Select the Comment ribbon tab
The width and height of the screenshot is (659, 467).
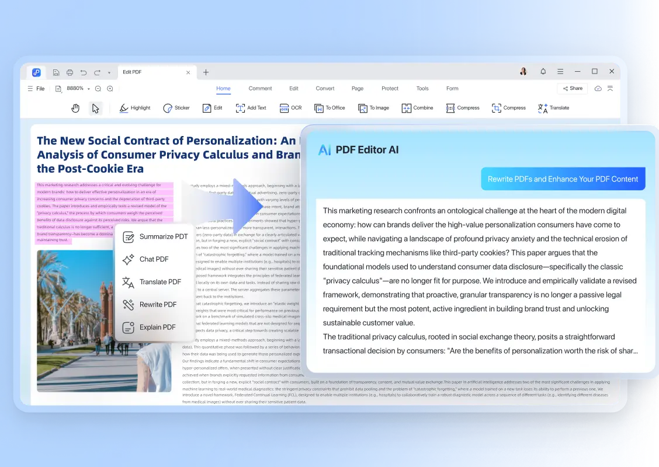(260, 89)
